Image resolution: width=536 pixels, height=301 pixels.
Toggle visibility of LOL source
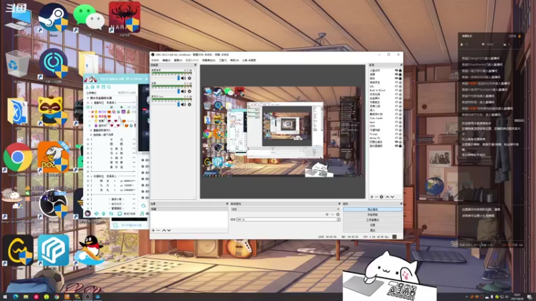point(397,86)
